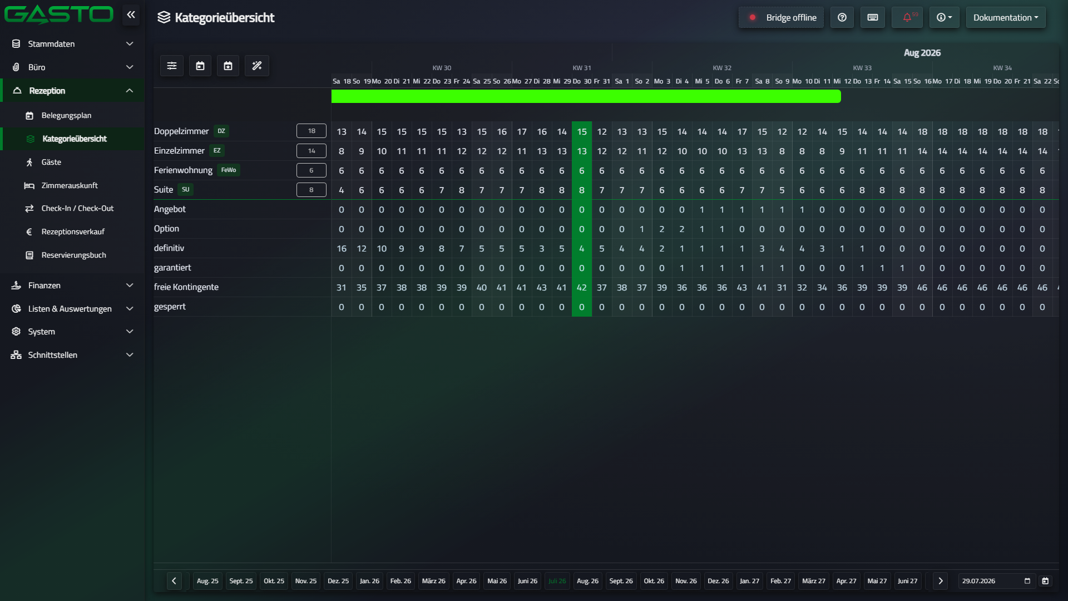
Task: Open Rezeptionsverkauf in the sidebar
Action: click(x=72, y=232)
